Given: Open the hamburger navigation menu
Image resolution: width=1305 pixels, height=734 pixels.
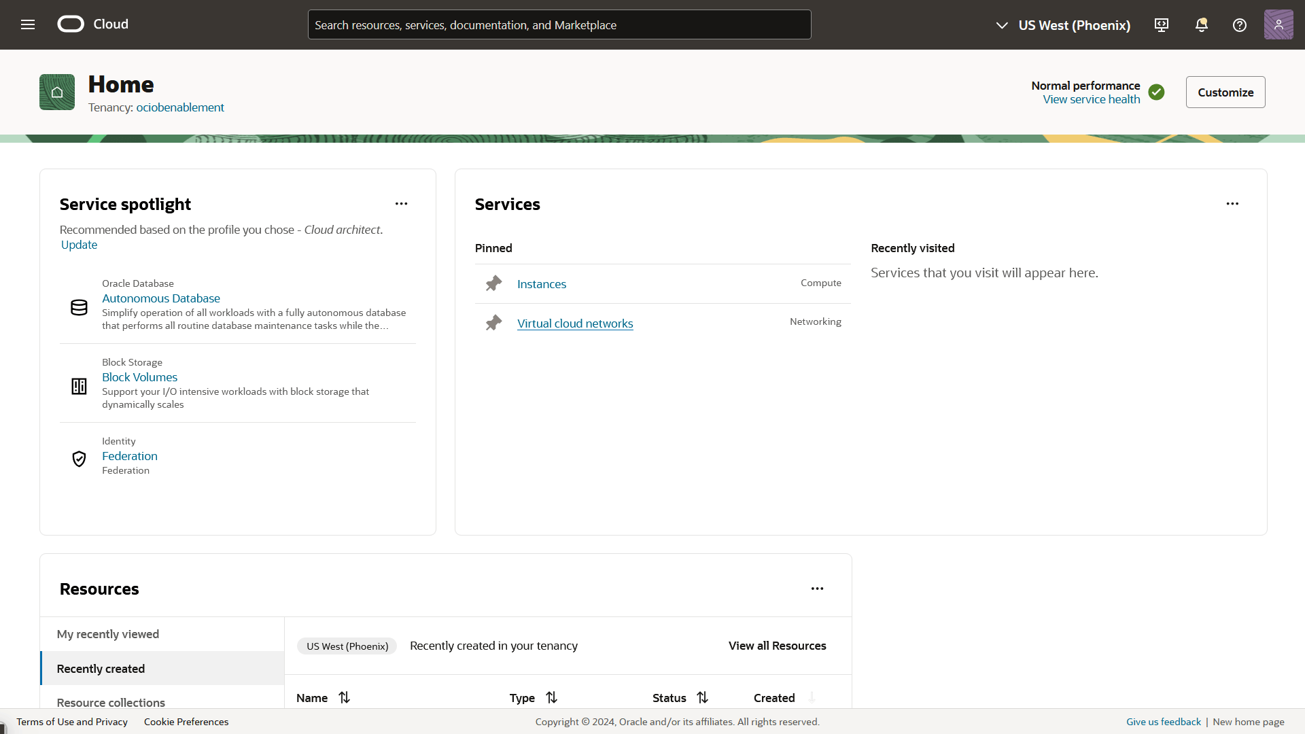Looking at the screenshot, I should (28, 24).
